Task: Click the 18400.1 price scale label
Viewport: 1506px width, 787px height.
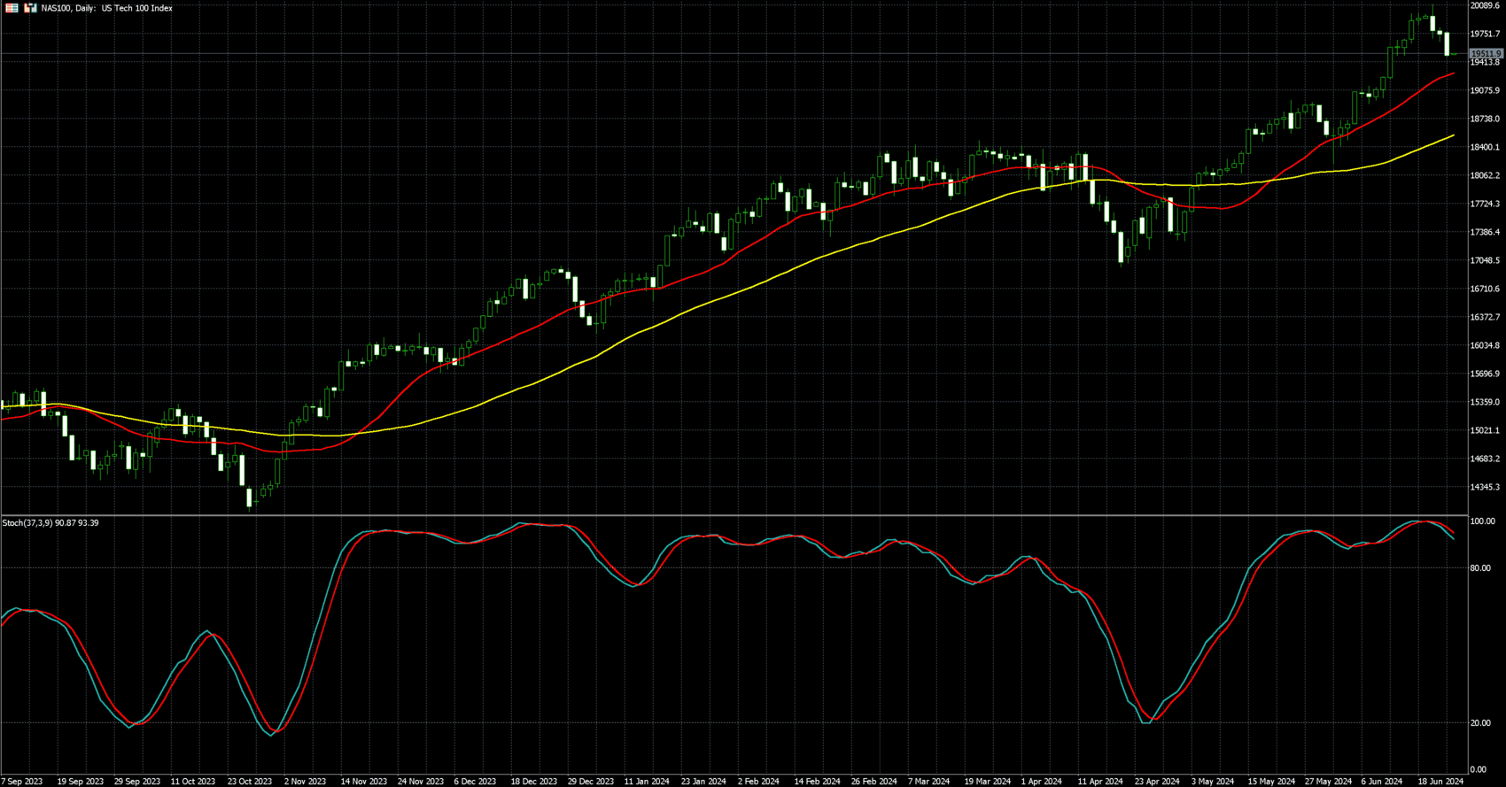Action: point(1484,147)
